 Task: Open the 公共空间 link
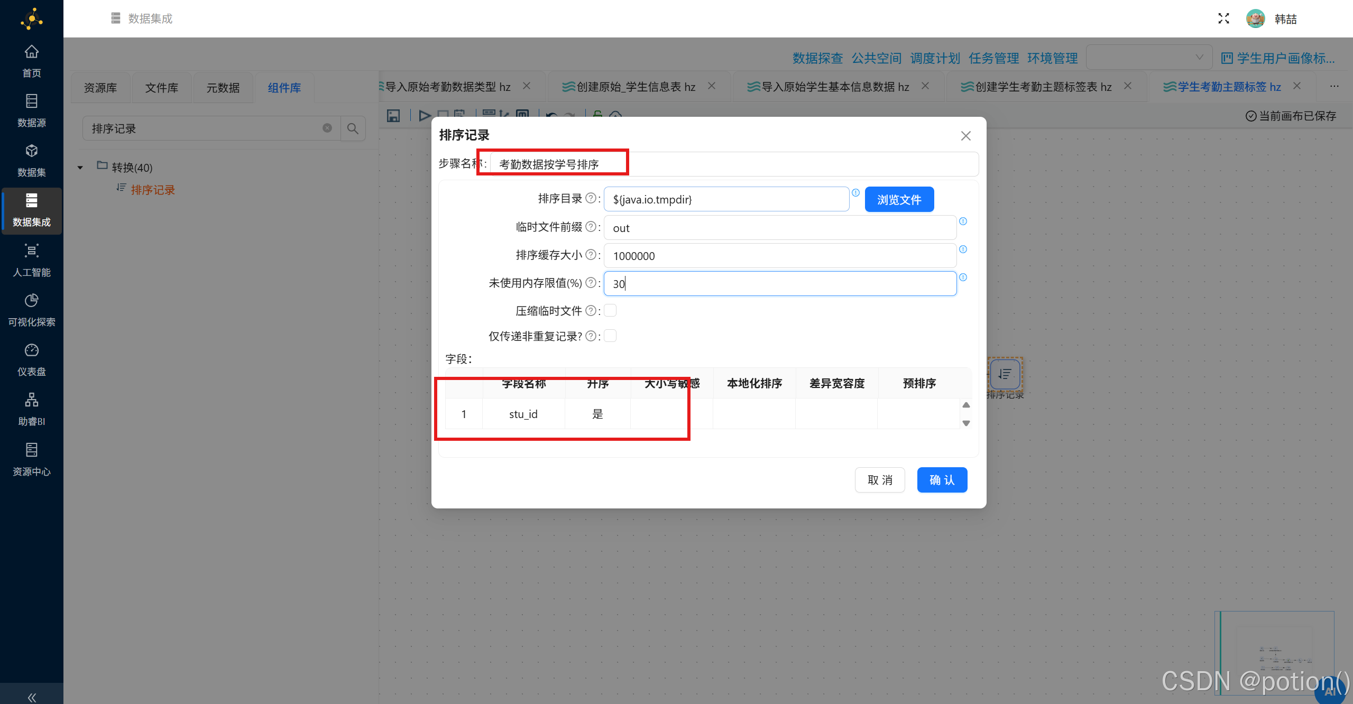point(876,58)
